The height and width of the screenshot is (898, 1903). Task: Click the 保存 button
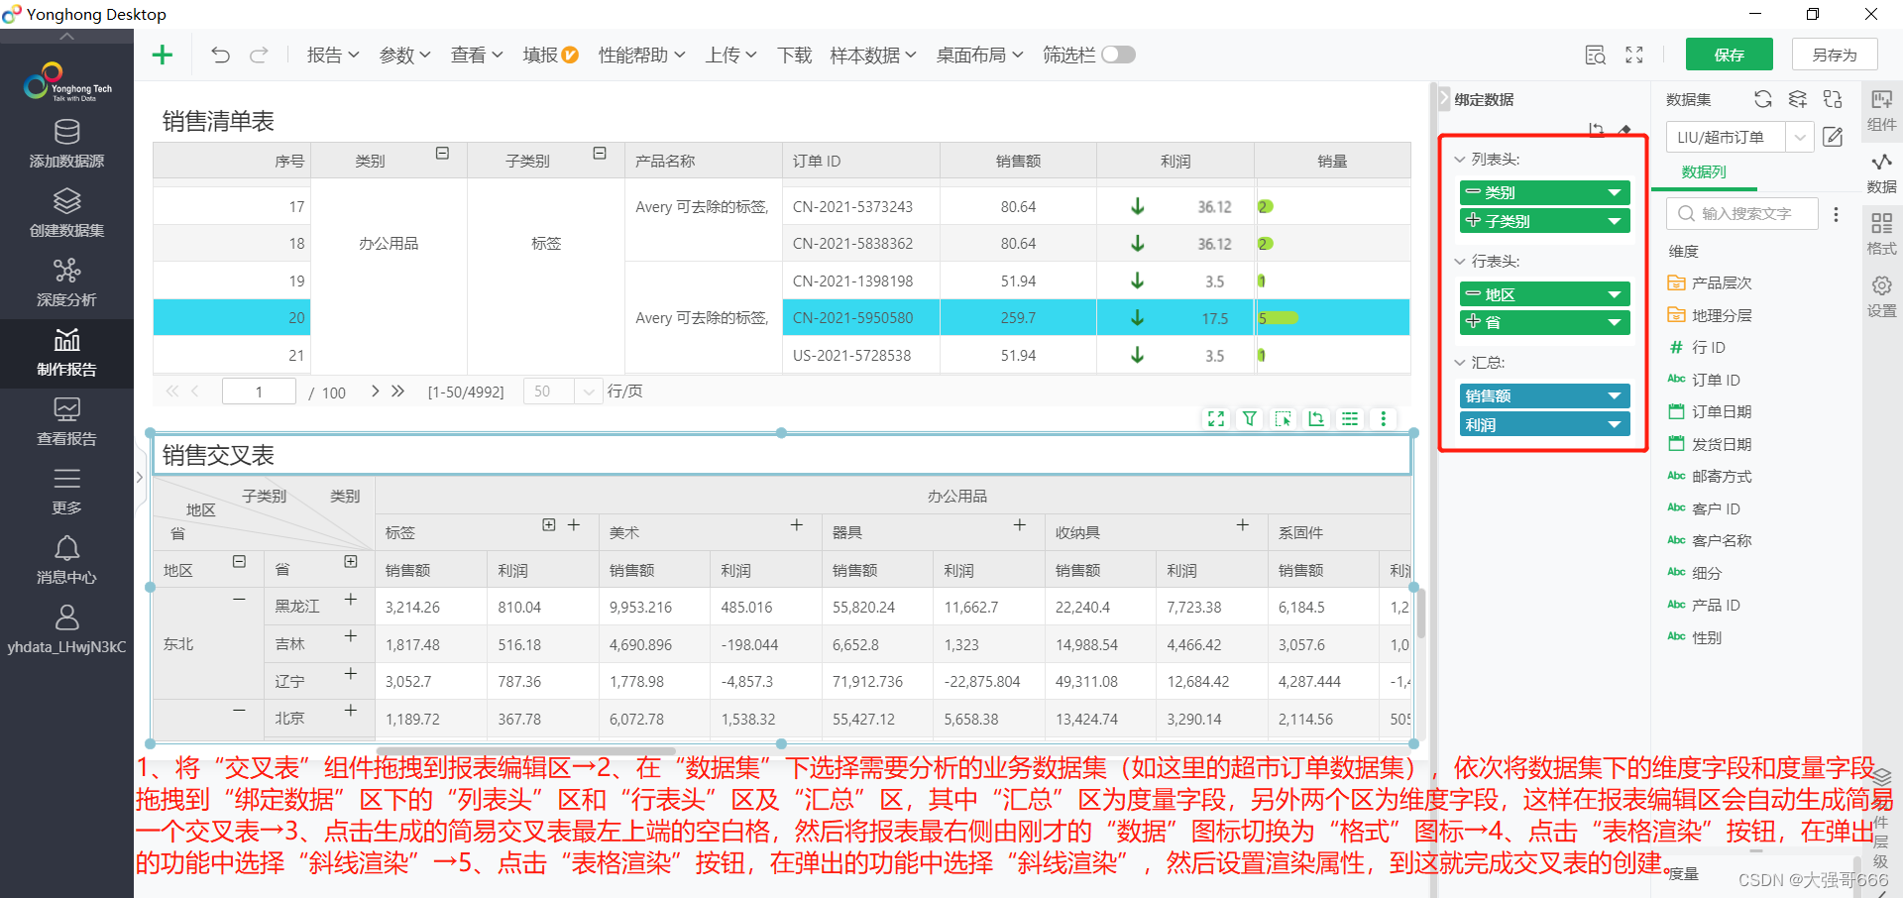pyautogui.click(x=1730, y=55)
